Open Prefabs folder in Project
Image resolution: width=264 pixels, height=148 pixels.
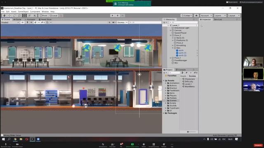click(x=173, y=98)
